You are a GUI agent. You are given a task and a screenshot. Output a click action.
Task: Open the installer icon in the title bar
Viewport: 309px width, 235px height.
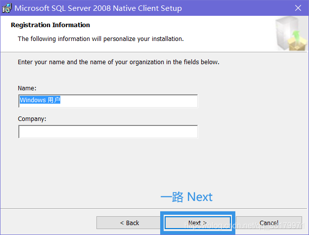[x=7, y=8]
